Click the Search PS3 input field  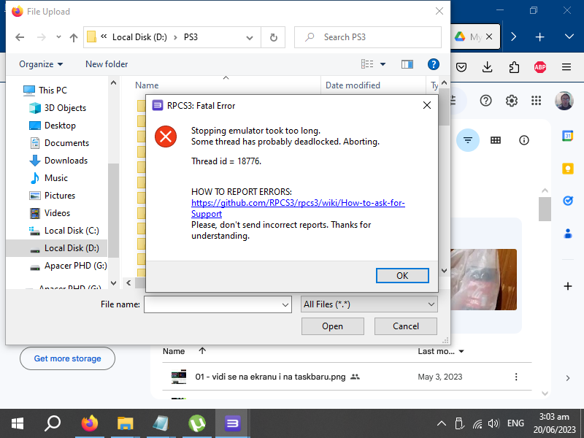(368, 37)
